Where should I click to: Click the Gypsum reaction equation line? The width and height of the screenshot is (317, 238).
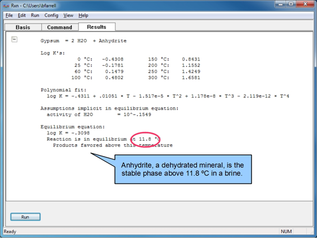[84, 41]
